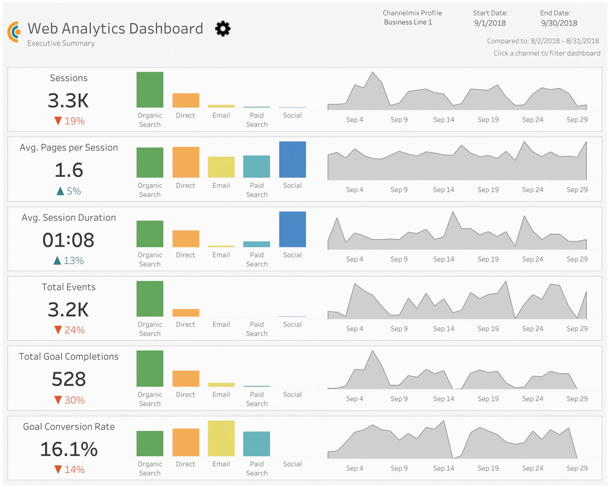Click the up arrow under Avg. Pages per Session

(61, 191)
